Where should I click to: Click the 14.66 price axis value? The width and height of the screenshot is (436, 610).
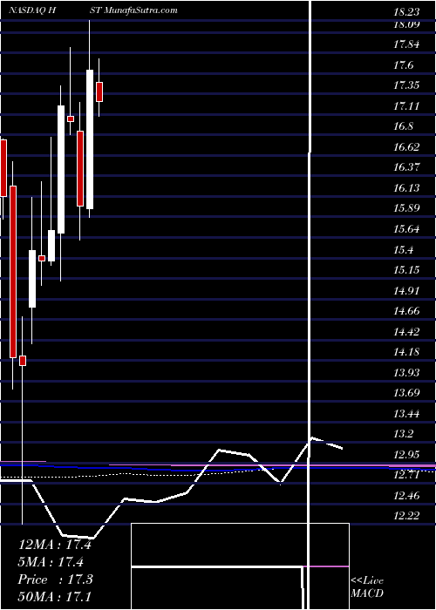(x=406, y=311)
